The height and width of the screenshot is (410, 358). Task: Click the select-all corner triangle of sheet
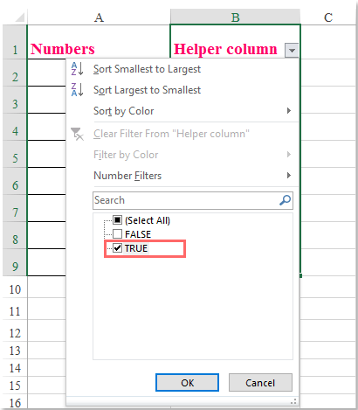pyautogui.click(x=20, y=17)
